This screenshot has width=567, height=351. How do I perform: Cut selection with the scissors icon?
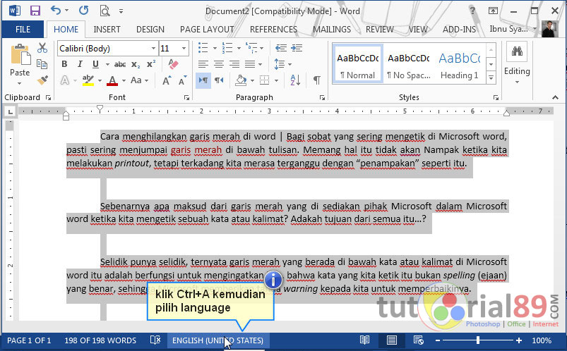click(x=42, y=48)
